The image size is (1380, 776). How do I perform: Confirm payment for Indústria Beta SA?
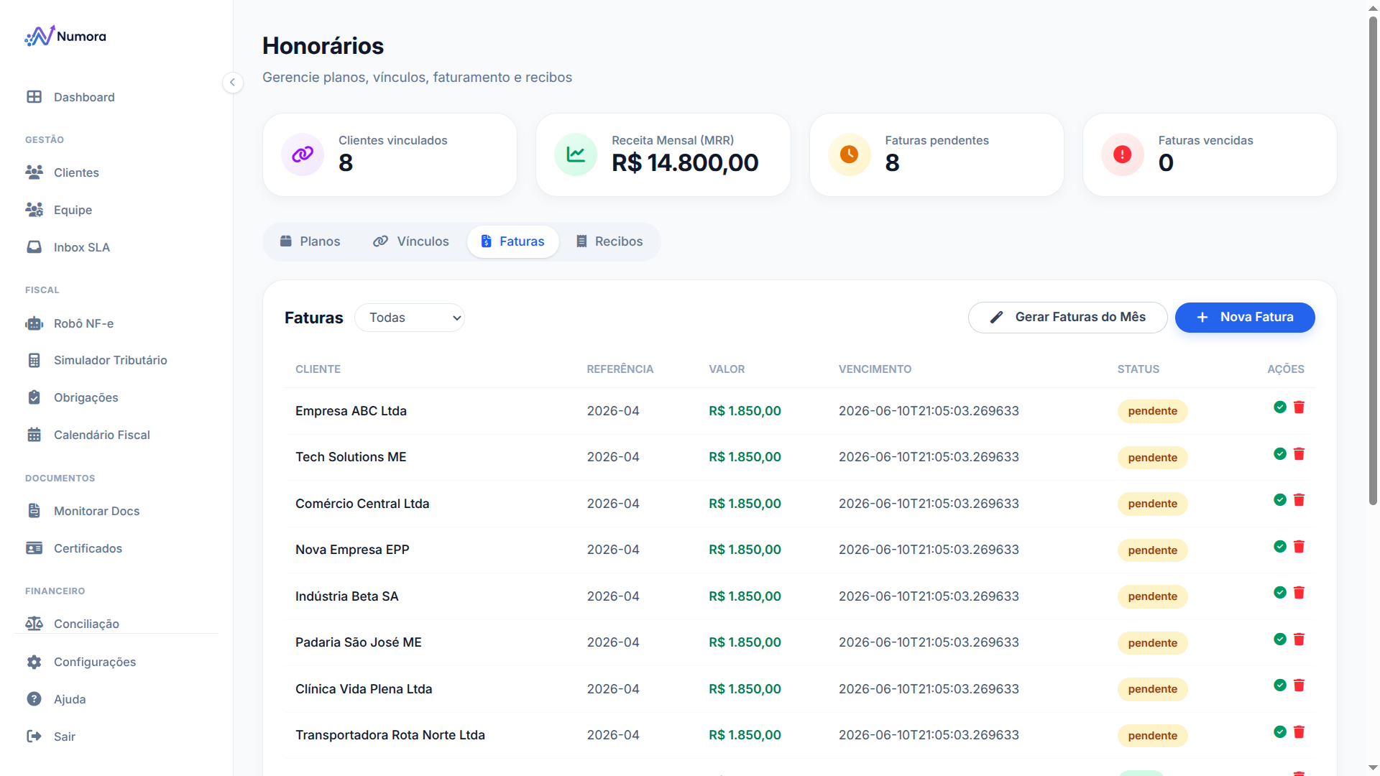point(1279,593)
